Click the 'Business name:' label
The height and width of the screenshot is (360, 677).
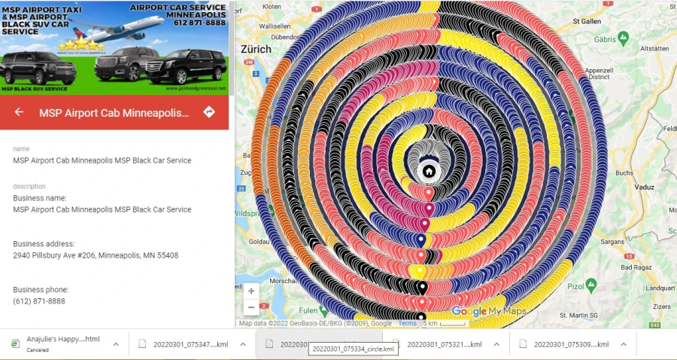pos(40,198)
